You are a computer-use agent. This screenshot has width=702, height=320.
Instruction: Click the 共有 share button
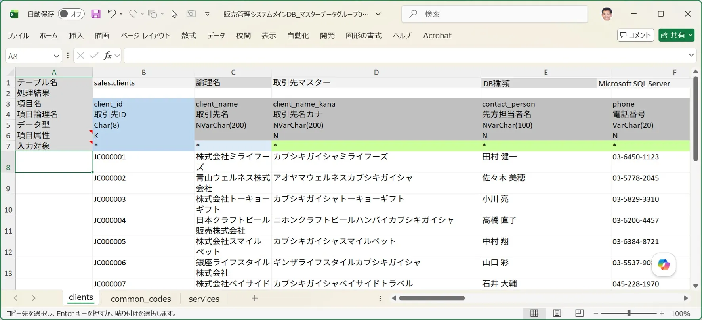(x=676, y=35)
